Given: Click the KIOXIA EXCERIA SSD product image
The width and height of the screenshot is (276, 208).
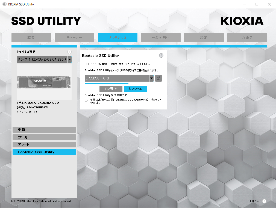Looking at the screenshot, I should pyautogui.click(x=44, y=82).
